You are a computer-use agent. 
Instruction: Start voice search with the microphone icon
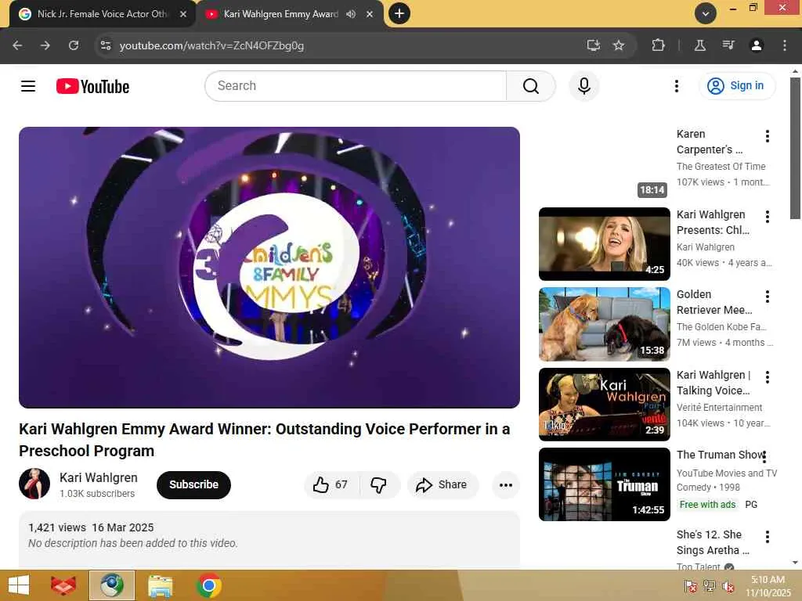[584, 86]
